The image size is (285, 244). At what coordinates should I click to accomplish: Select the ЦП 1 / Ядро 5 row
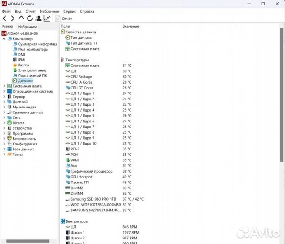coord(98,116)
